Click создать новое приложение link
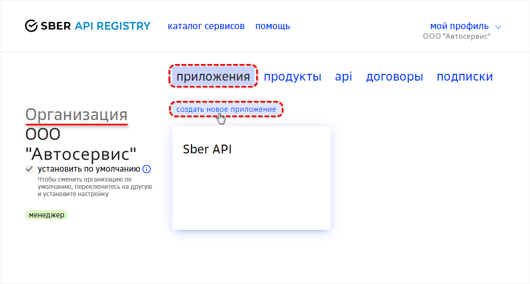Image resolution: width=530 pixels, height=284 pixels. click(x=226, y=109)
